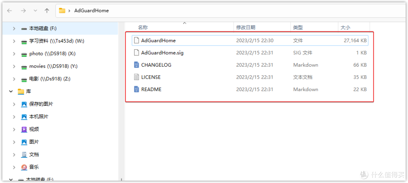This screenshot has width=408, height=183.
Task: Click AdGuardHome in the address path
Action: (91, 11)
